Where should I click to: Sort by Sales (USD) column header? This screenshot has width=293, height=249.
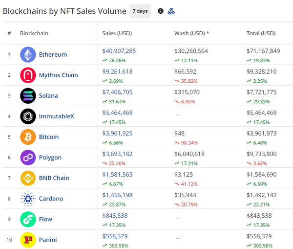click(117, 33)
